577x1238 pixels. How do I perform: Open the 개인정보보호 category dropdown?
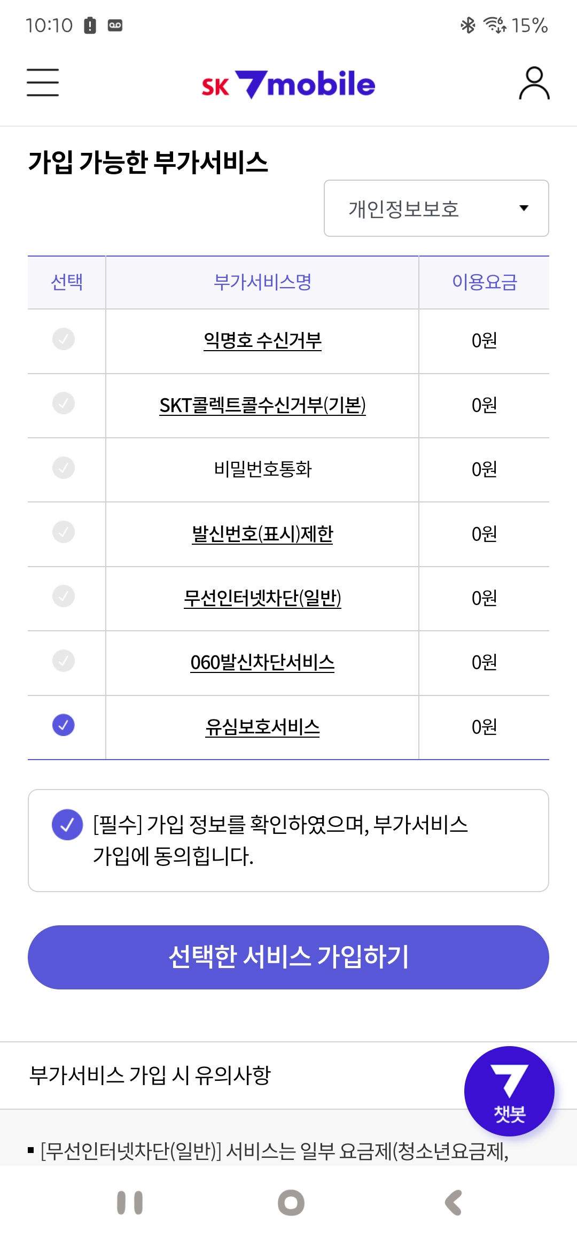click(436, 208)
